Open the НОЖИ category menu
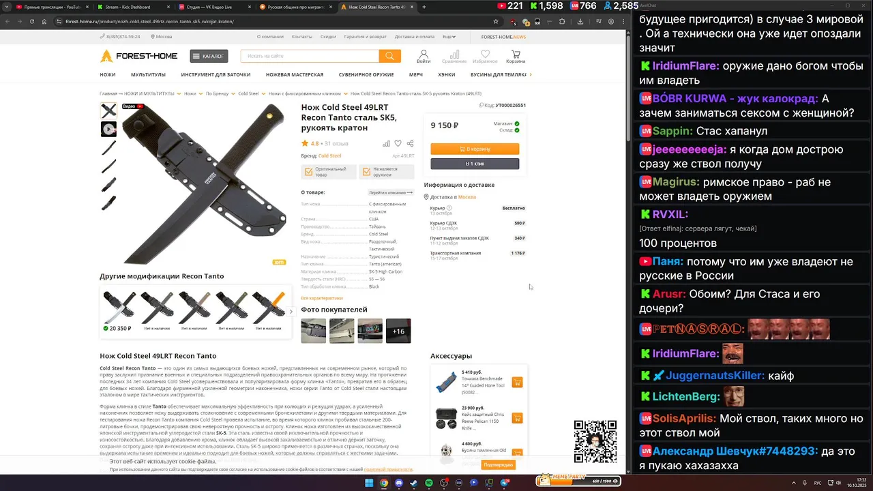The width and height of the screenshot is (873, 491). coord(108,75)
